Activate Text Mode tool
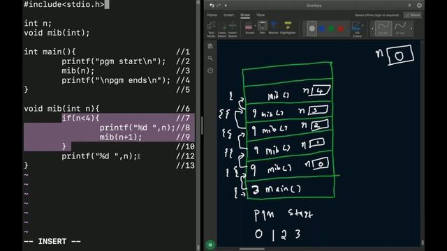Image resolution: width=447 pixels, height=251 pixels. (x=211, y=29)
